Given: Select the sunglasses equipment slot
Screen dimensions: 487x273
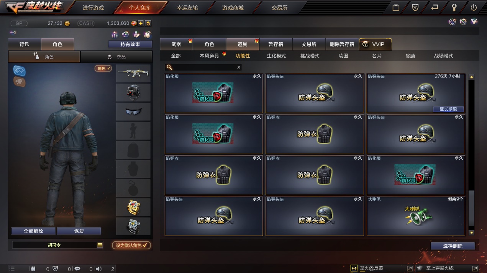Looking at the screenshot, I should click(133, 111).
